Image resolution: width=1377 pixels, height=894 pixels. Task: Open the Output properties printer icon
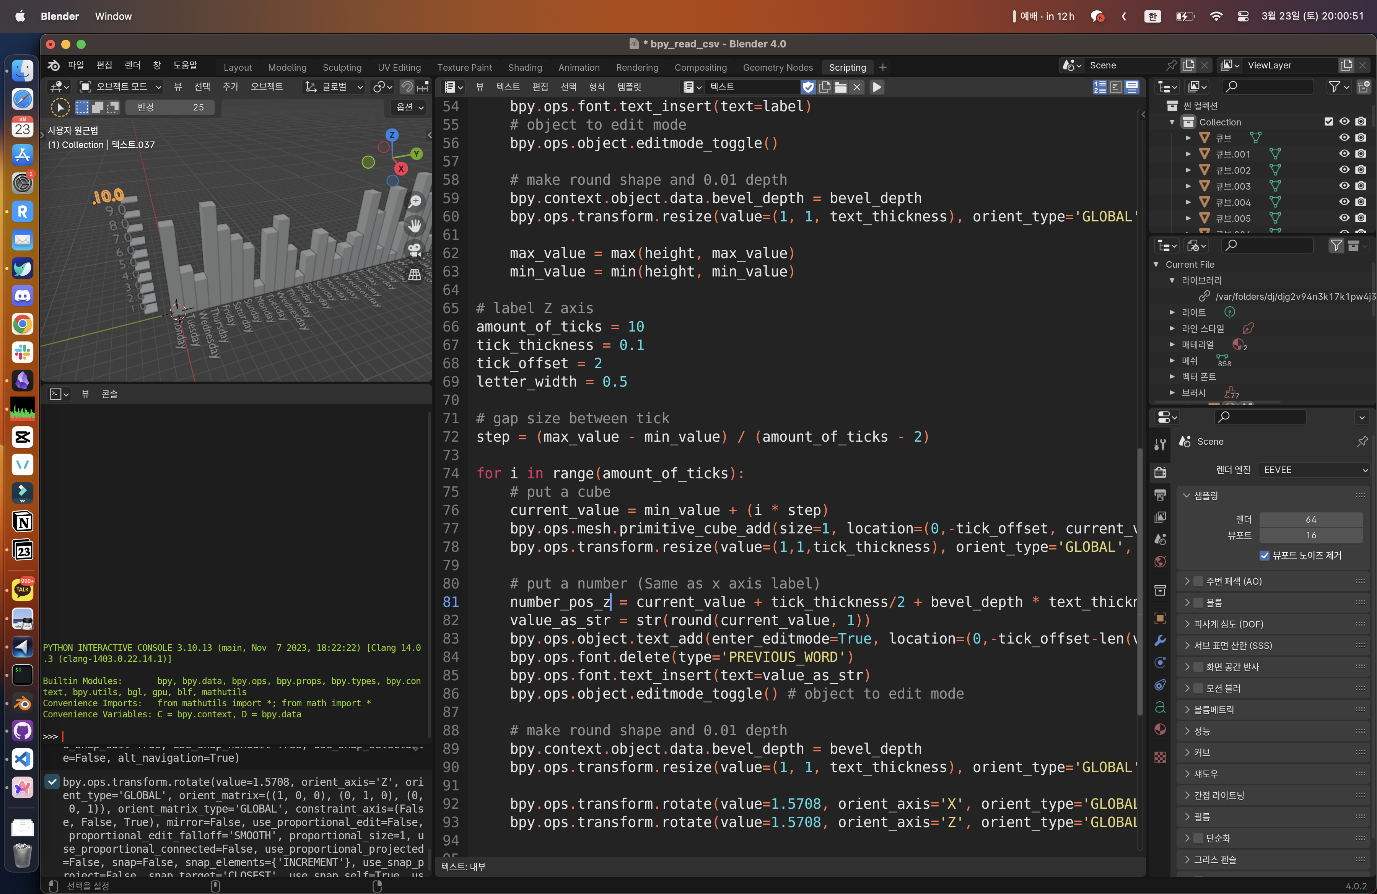click(x=1160, y=495)
